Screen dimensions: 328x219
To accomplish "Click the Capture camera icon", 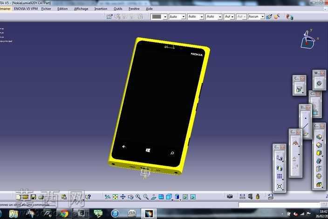I will (230, 197).
